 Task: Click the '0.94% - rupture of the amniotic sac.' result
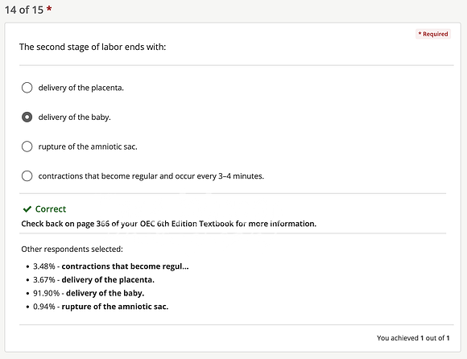tap(101, 307)
